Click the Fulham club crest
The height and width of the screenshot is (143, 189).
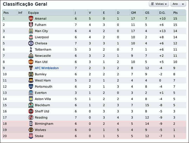(x=31, y=25)
